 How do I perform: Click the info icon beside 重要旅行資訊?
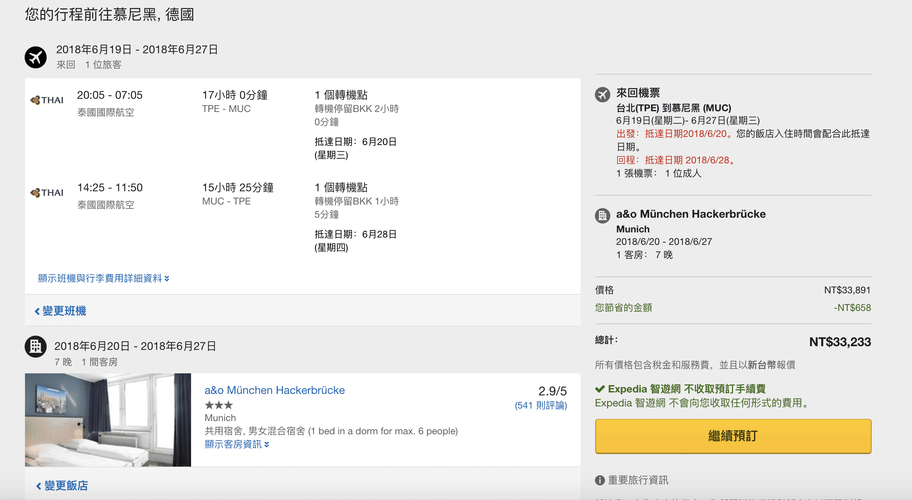coord(600,480)
